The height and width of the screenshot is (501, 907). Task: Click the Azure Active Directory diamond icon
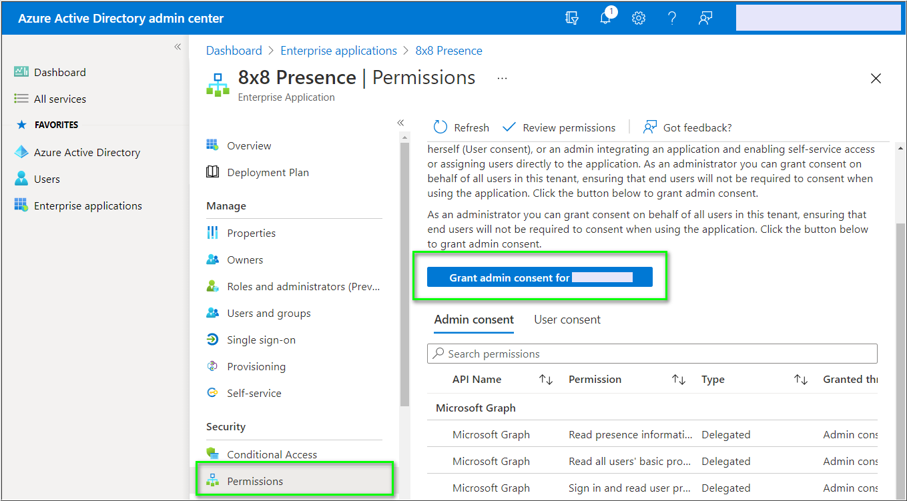point(21,152)
